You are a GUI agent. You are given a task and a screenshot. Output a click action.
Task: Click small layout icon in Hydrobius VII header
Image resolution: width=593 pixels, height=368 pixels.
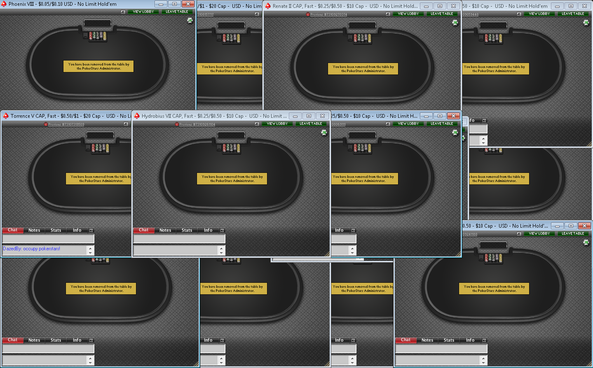point(257,124)
